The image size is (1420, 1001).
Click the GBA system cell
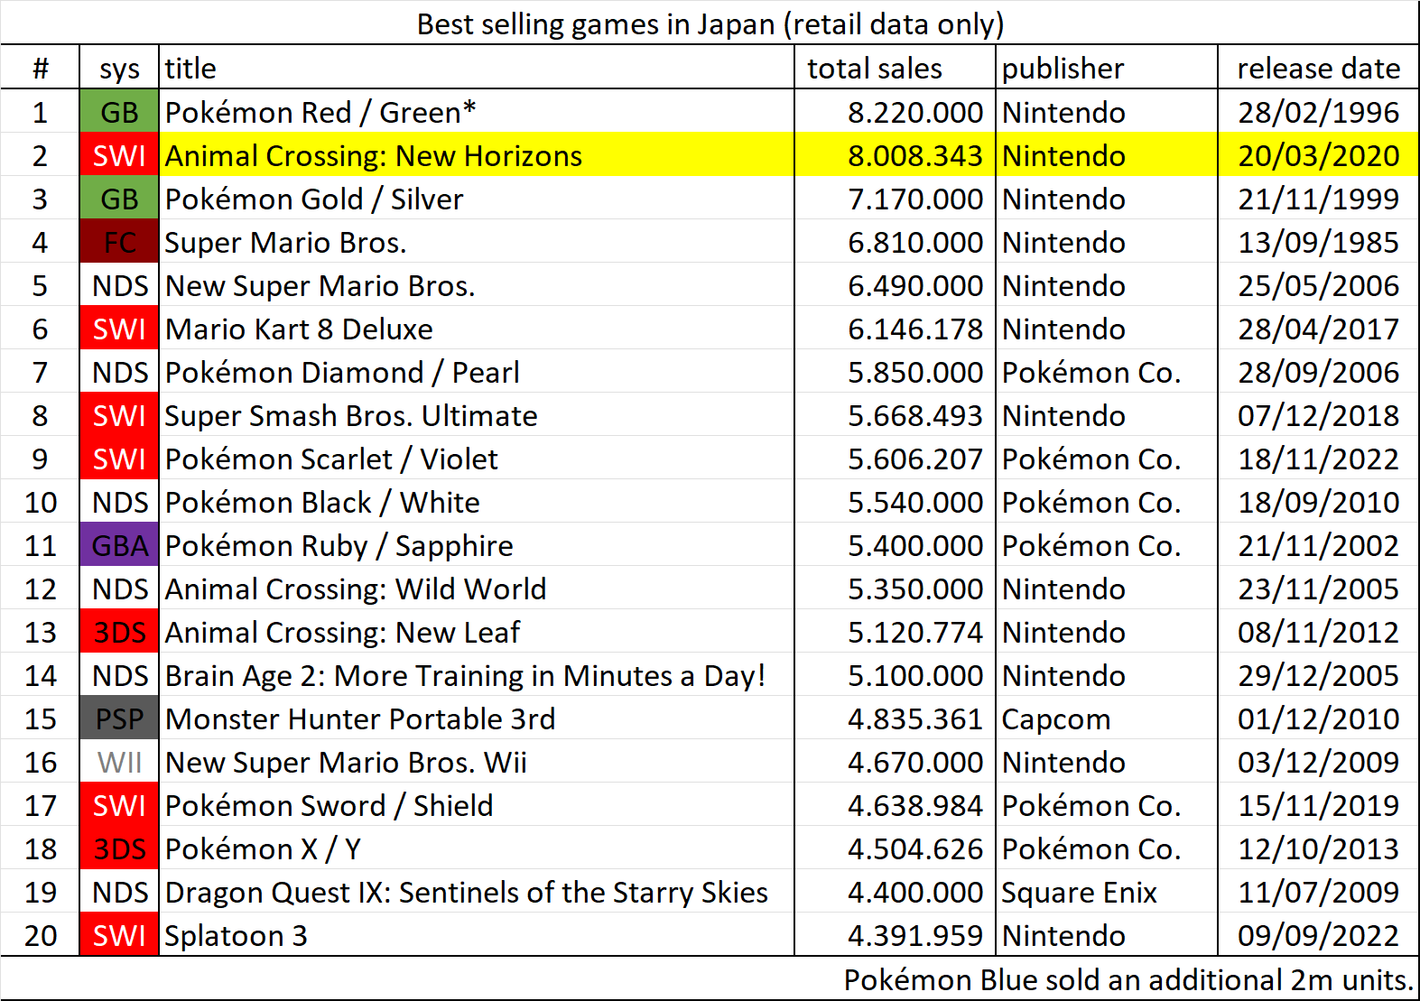119,545
